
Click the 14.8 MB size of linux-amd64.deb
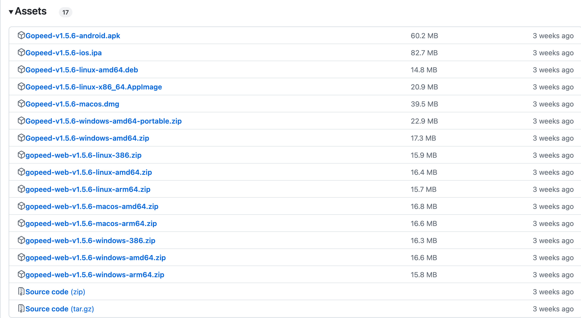424,70
